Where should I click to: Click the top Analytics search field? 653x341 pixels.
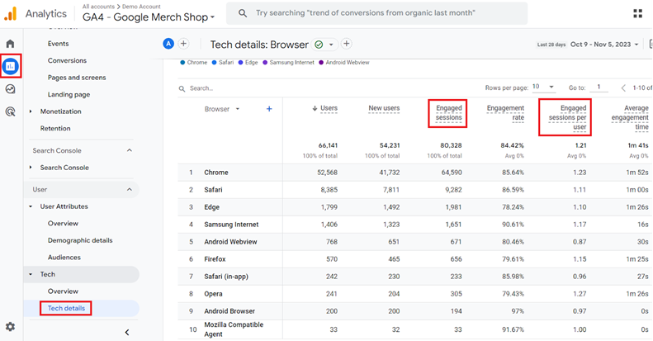coord(376,13)
